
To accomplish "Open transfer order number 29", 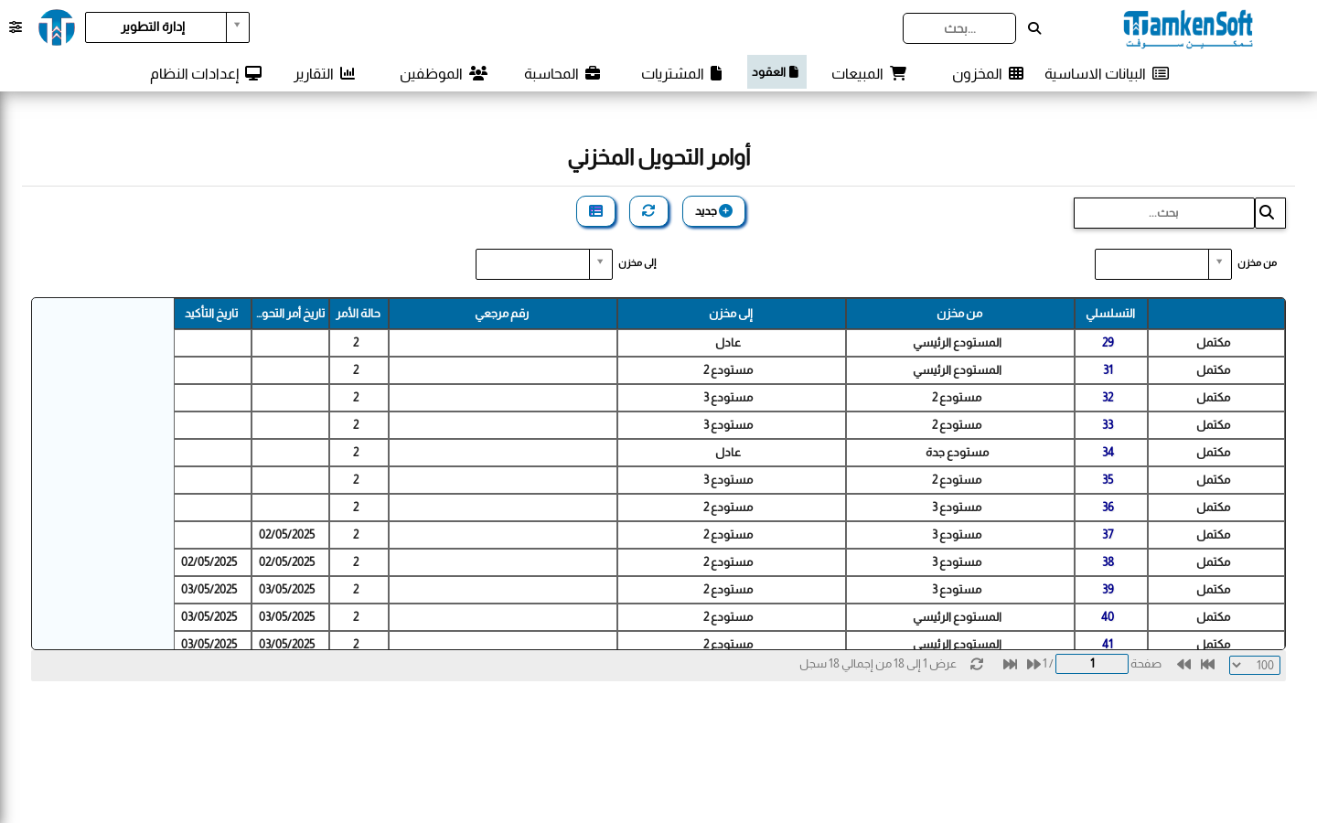I will point(1108,342).
